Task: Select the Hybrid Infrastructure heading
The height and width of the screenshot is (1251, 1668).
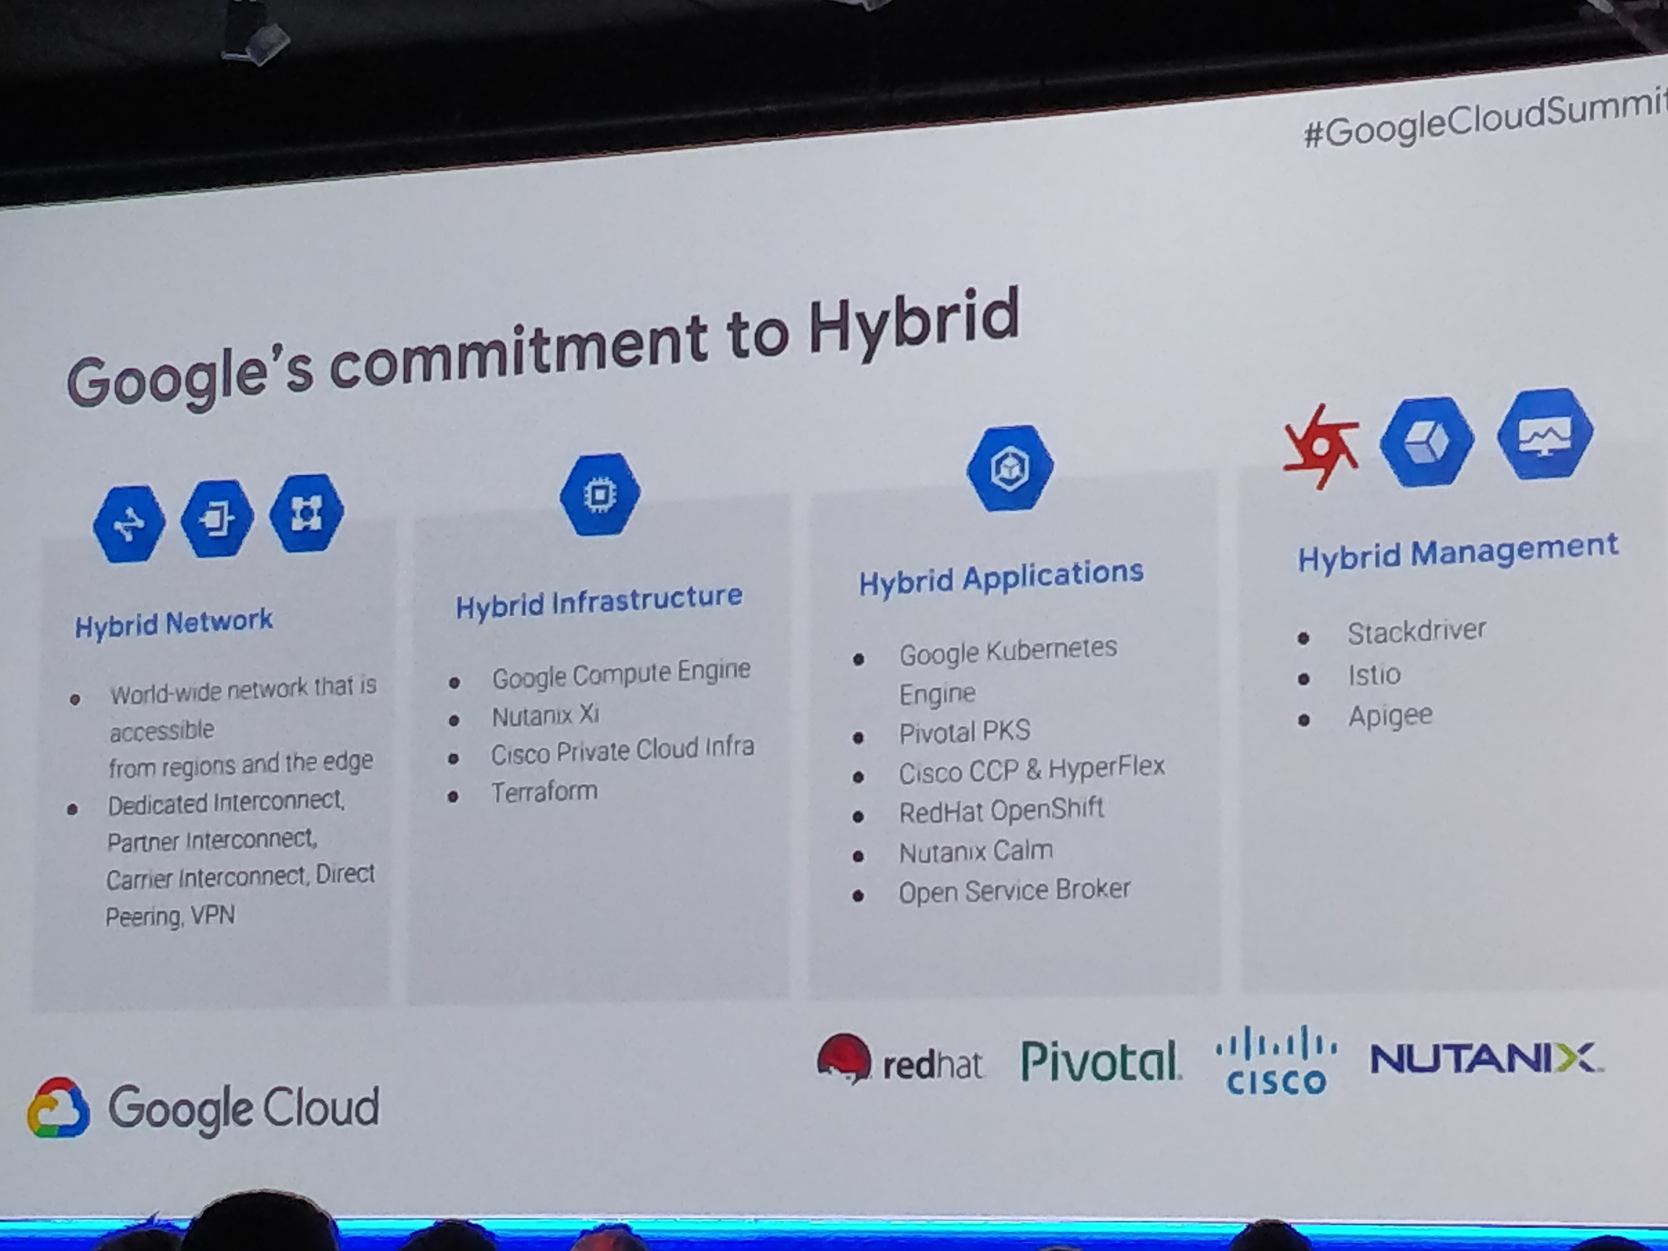Action: (599, 602)
